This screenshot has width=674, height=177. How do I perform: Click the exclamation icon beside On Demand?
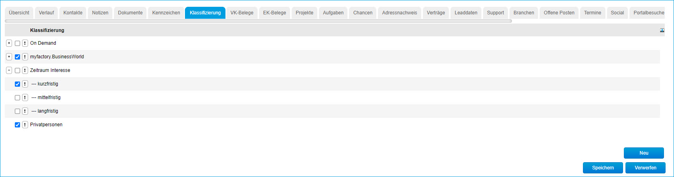click(25, 43)
